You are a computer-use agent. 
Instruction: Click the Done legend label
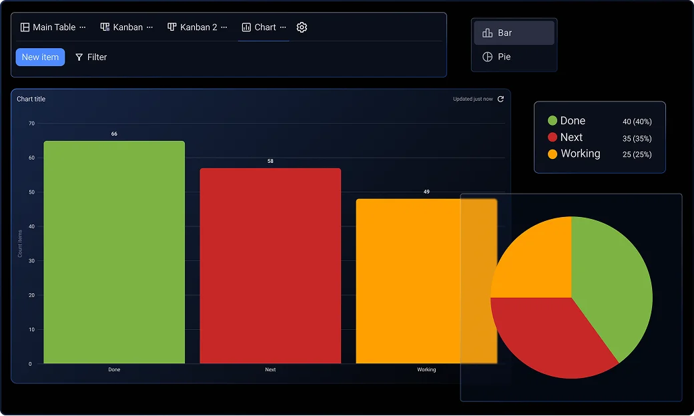click(573, 120)
